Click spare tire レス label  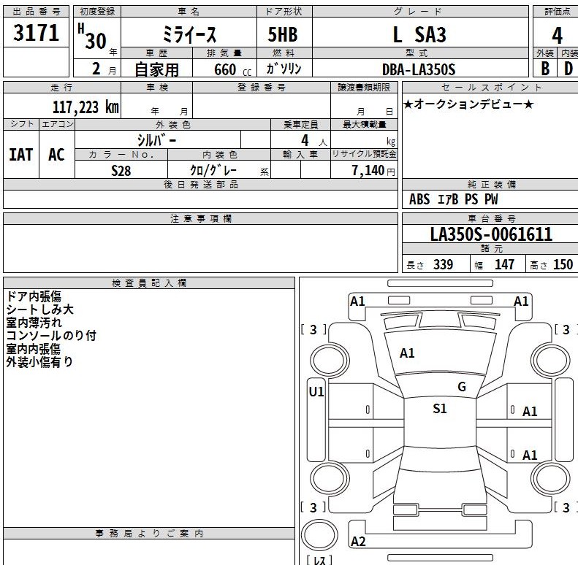click(x=319, y=560)
